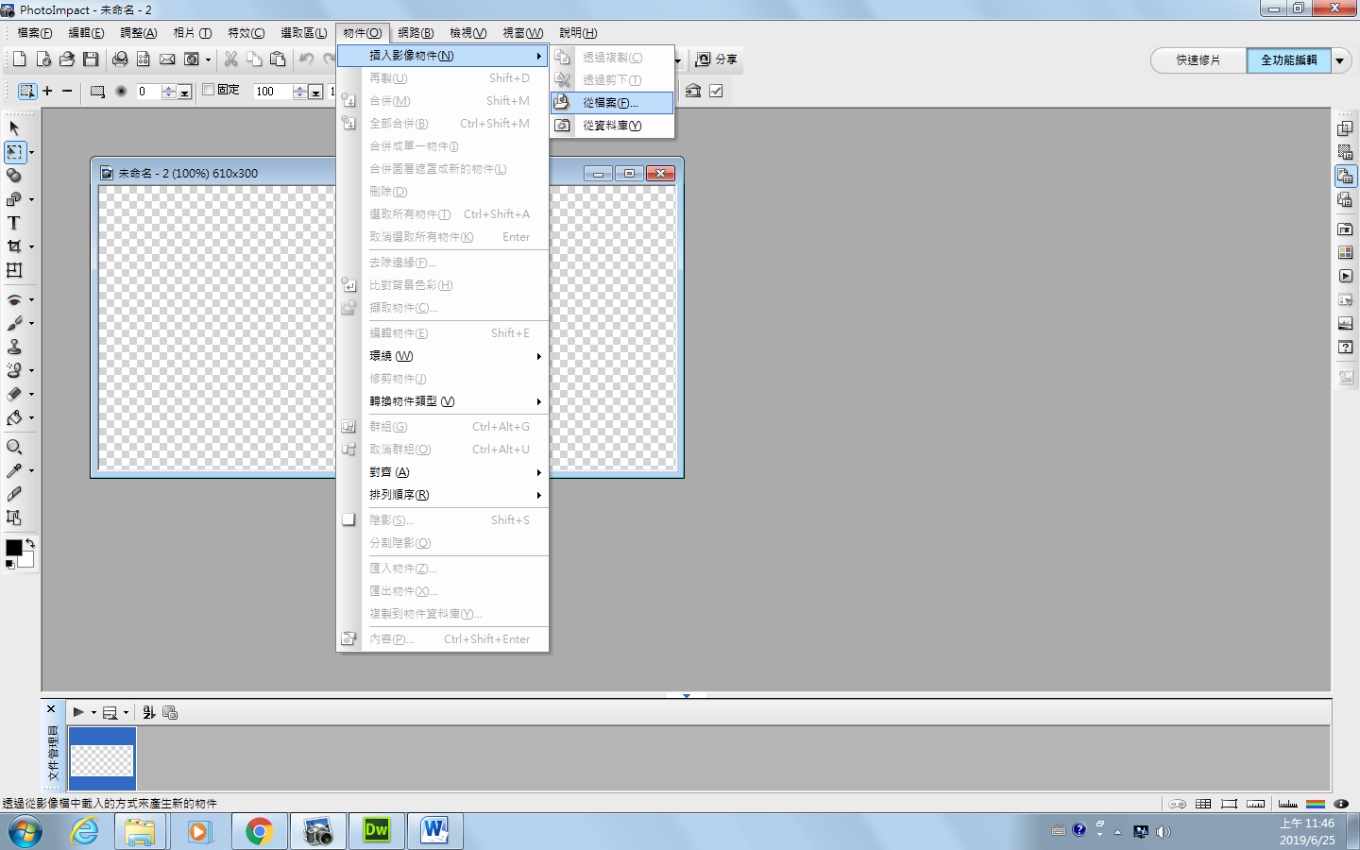Choose 從檔案 from the submenu
Image resolution: width=1360 pixels, height=850 pixels.
[x=611, y=102]
